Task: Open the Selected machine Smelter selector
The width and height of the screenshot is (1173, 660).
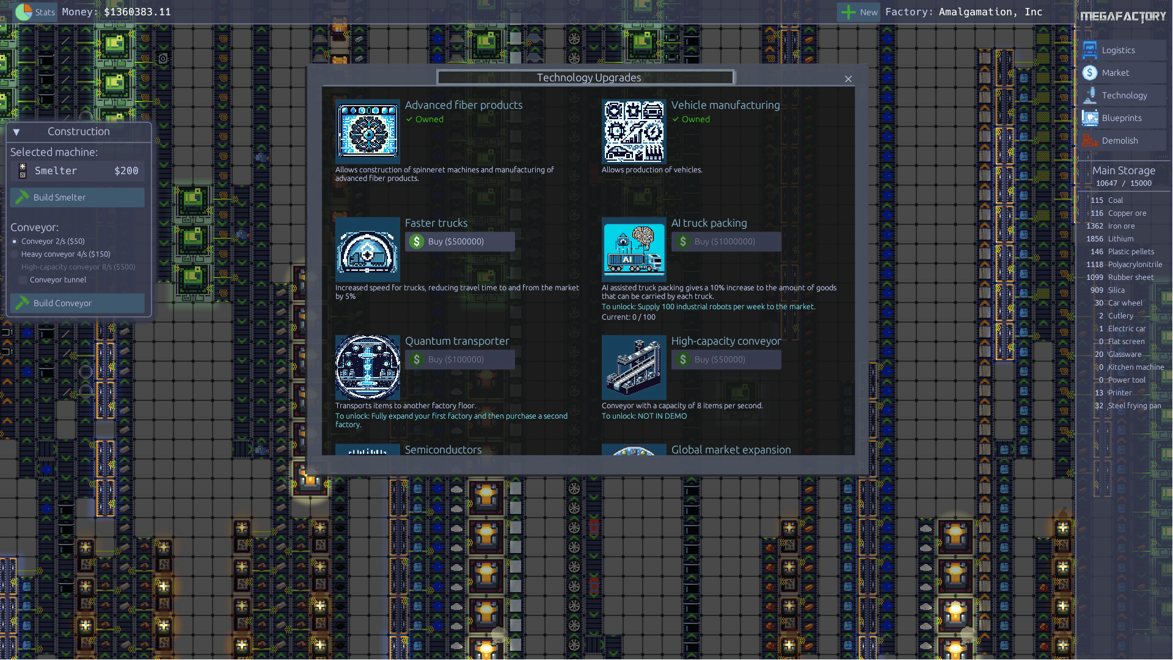Action: (78, 171)
